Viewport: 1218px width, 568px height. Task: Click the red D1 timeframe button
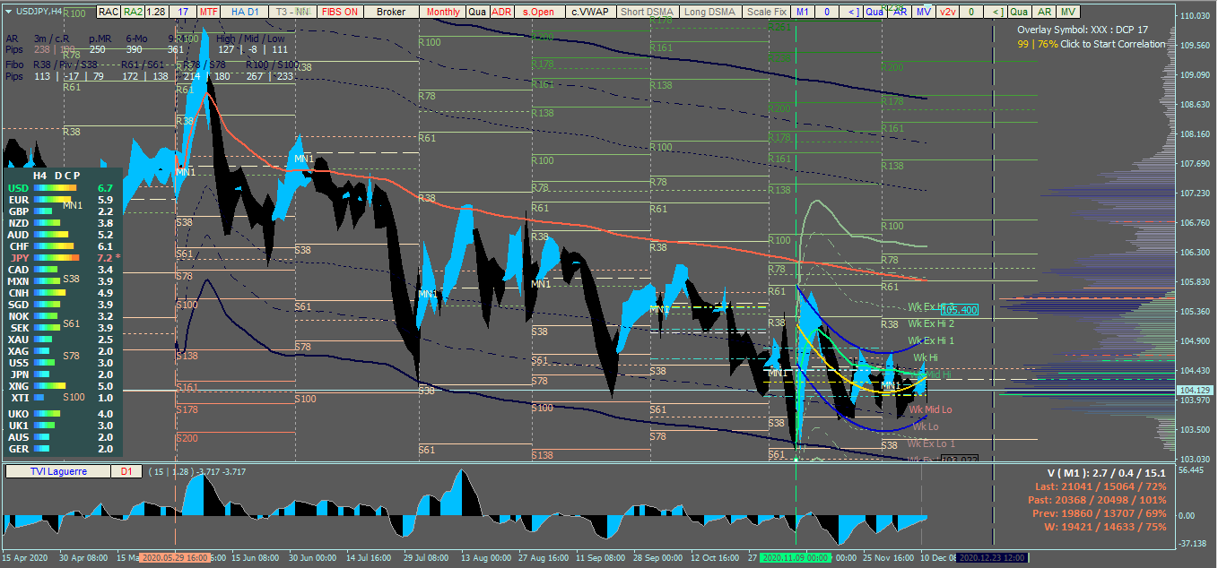pos(126,471)
